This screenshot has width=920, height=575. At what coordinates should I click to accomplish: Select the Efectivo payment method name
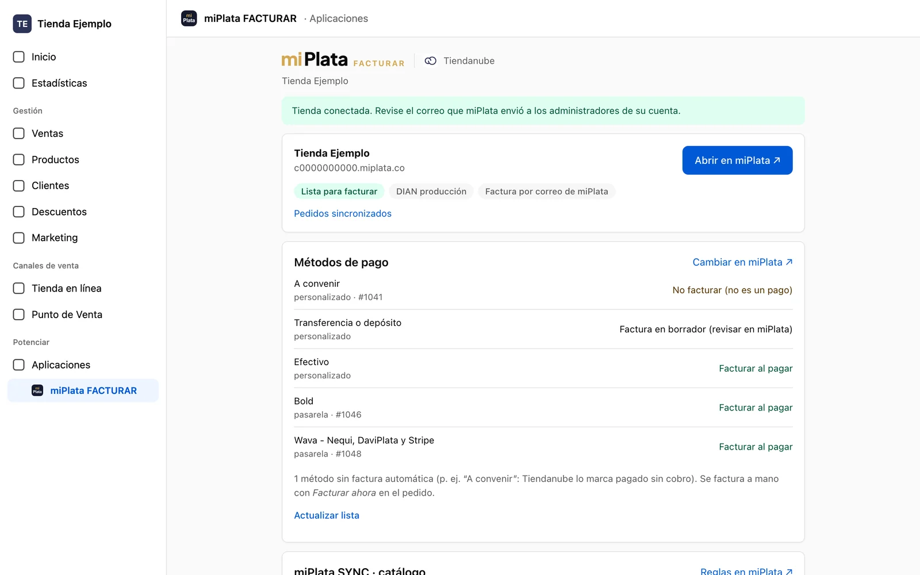click(x=312, y=362)
